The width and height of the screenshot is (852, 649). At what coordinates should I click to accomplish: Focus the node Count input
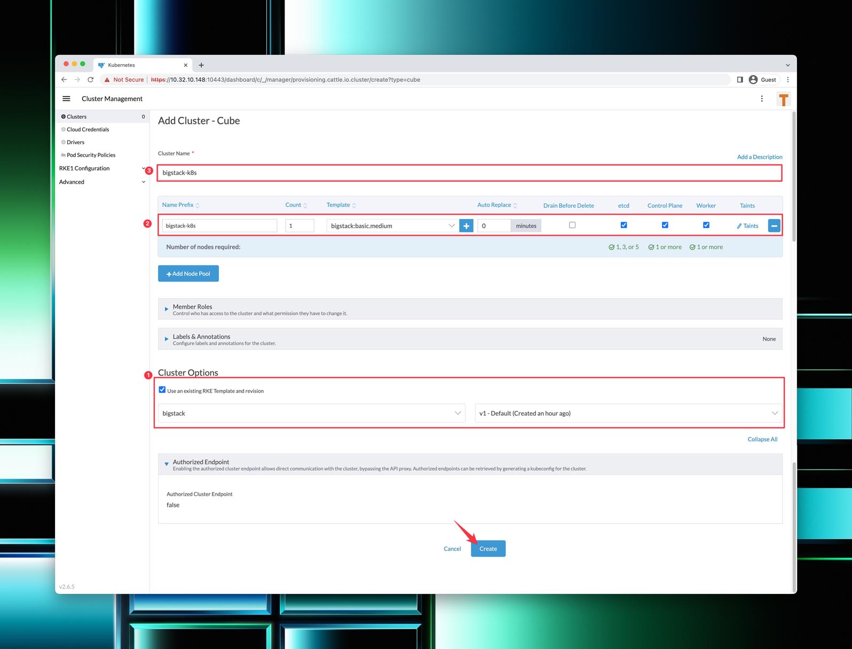click(x=299, y=225)
